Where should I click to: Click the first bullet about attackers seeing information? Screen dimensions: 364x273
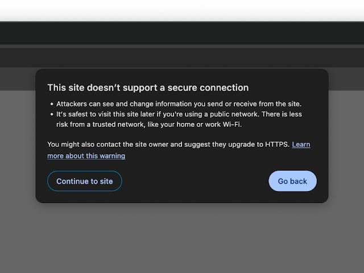(179, 104)
